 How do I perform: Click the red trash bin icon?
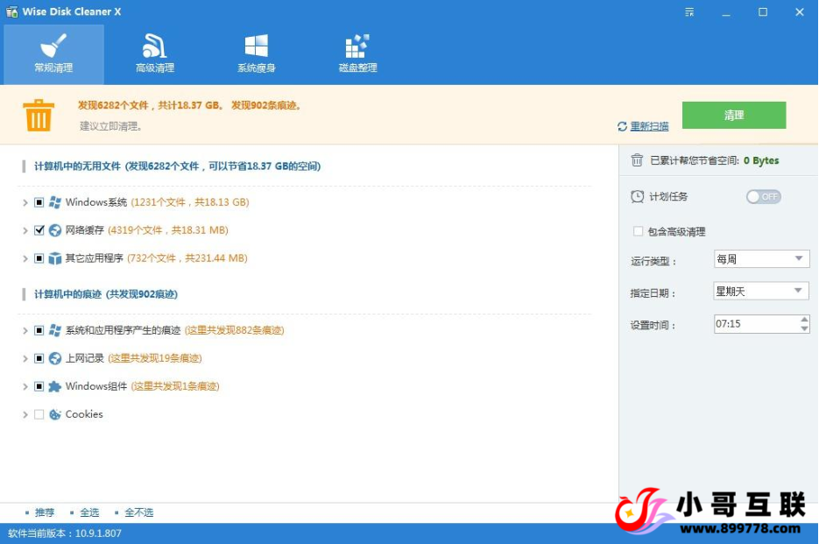click(x=37, y=115)
